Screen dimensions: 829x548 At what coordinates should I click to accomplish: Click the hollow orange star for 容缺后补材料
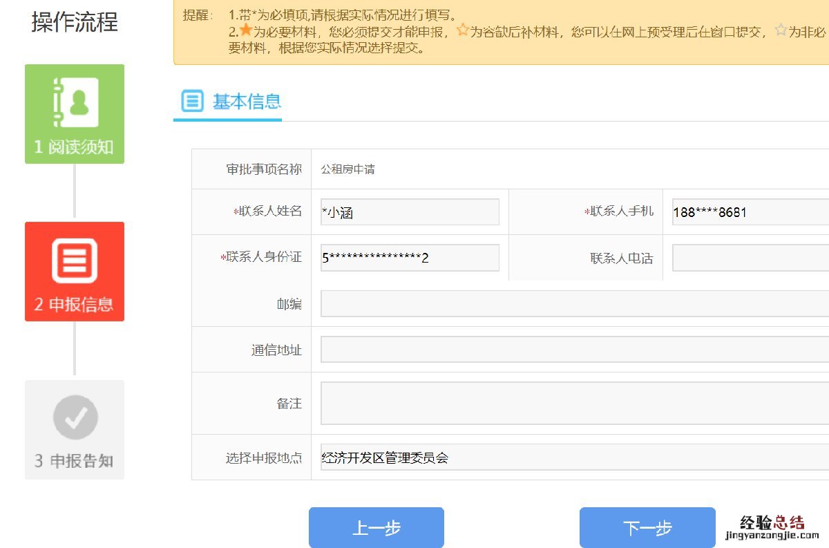click(x=462, y=31)
